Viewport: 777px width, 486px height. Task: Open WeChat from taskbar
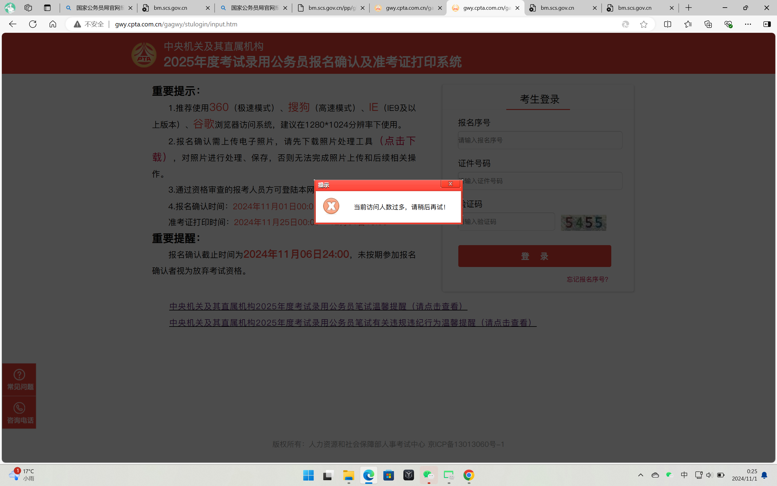click(x=429, y=475)
